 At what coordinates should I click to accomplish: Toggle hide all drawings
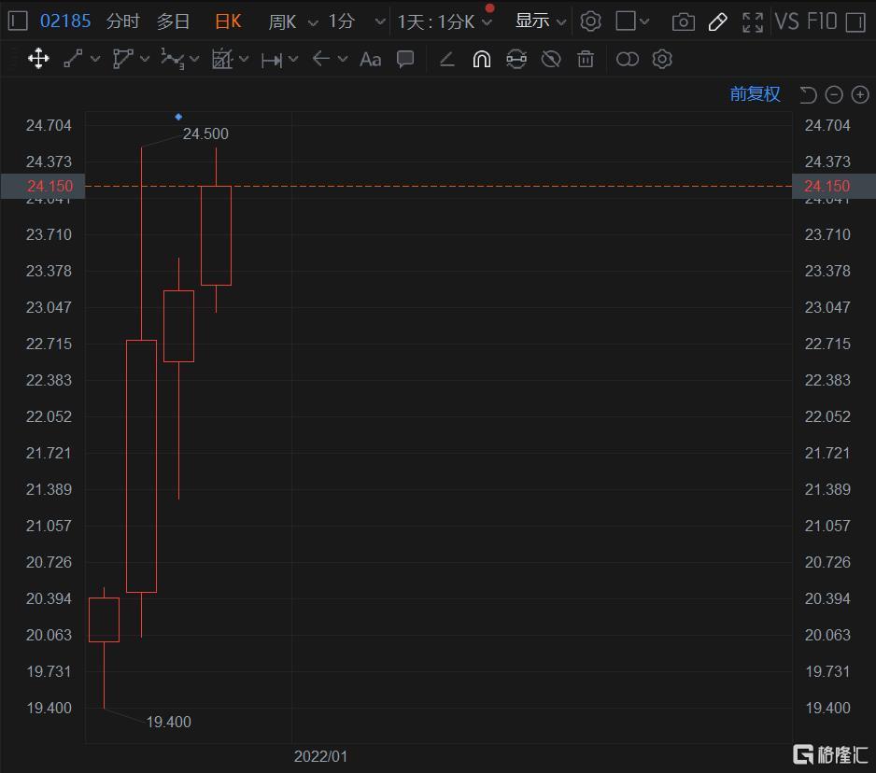click(x=551, y=59)
